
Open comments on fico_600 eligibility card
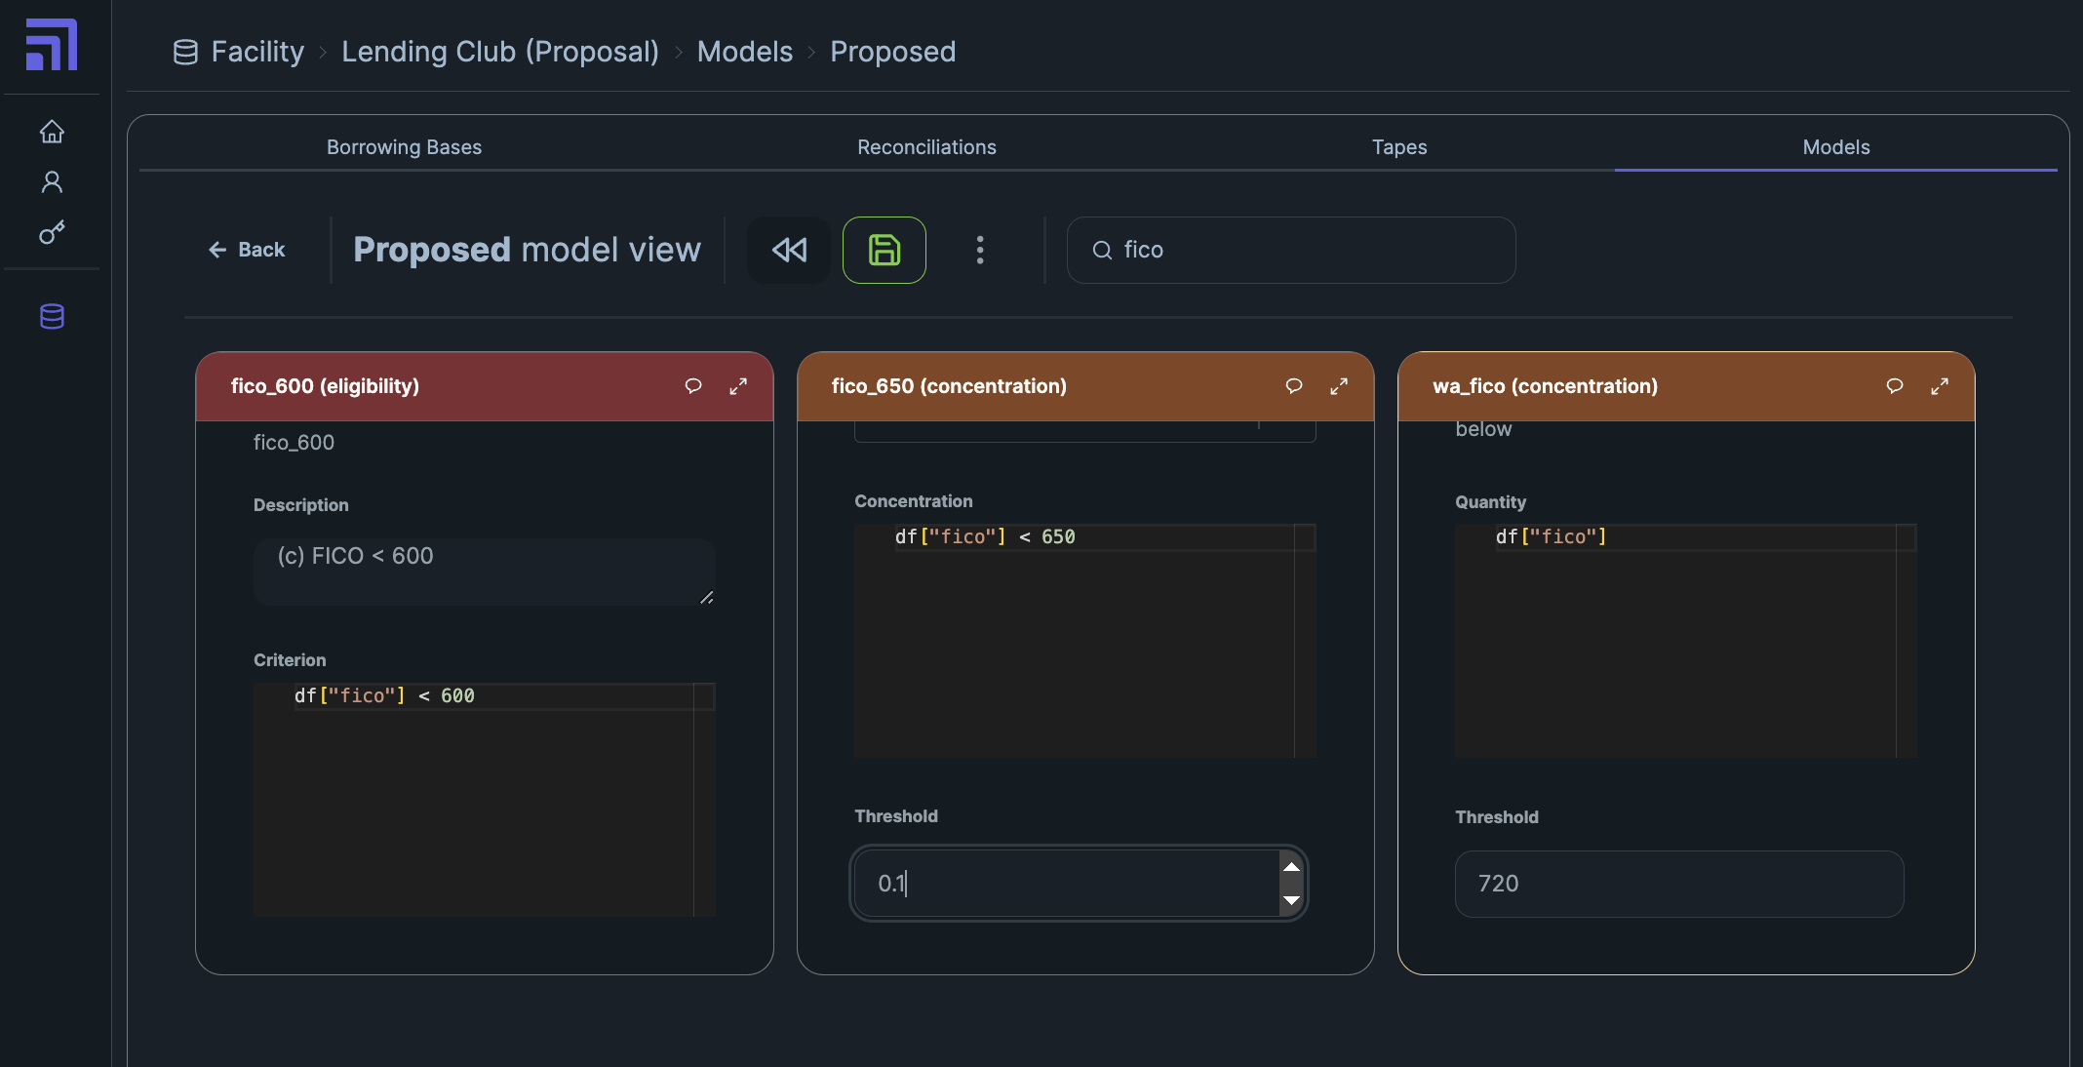tap(693, 386)
